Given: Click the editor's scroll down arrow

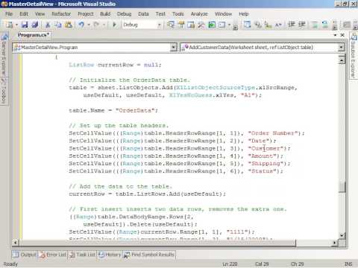Looking at the screenshot, I should 342,235.
